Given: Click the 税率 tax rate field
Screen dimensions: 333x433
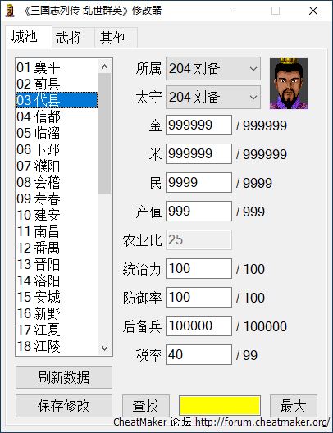Looking at the screenshot, I should click(x=199, y=355).
